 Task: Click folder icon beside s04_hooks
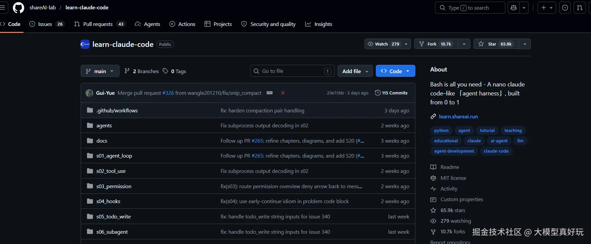90,201
